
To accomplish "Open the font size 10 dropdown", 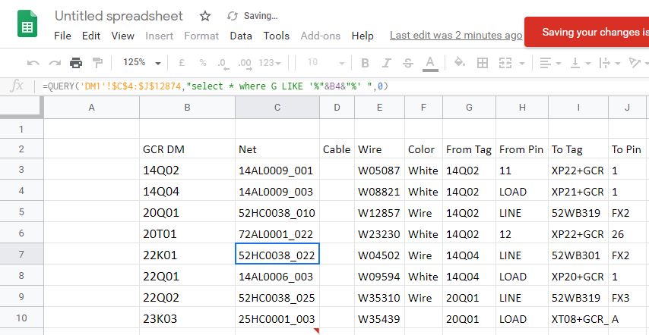I will coord(326,63).
